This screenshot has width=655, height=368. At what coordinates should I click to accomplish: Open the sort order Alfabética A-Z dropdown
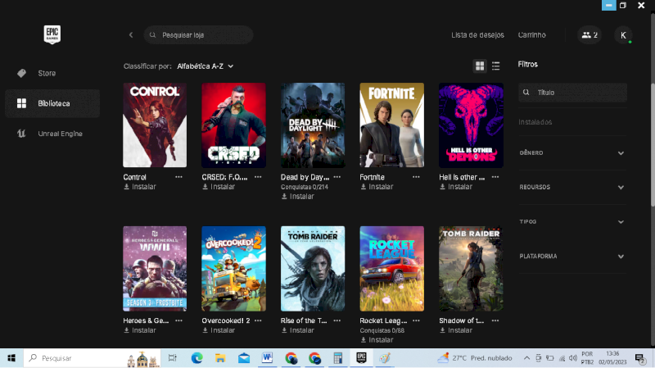[x=206, y=66]
